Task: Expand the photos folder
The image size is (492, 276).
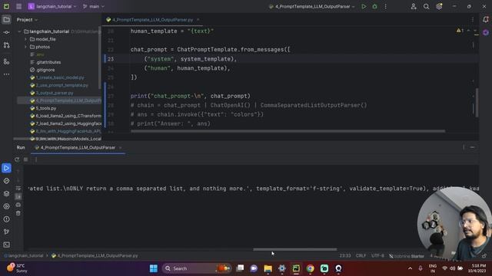Action: (25, 47)
